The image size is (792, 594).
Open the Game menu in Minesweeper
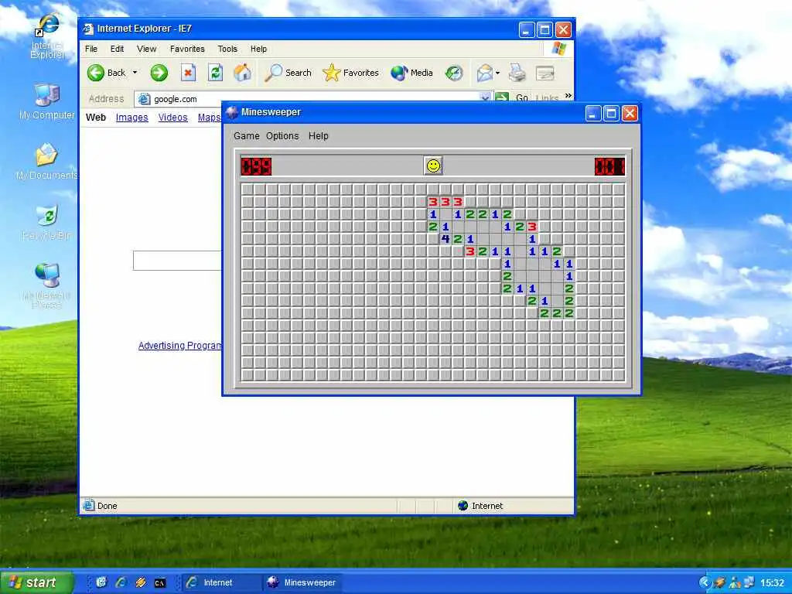click(x=246, y=136)
